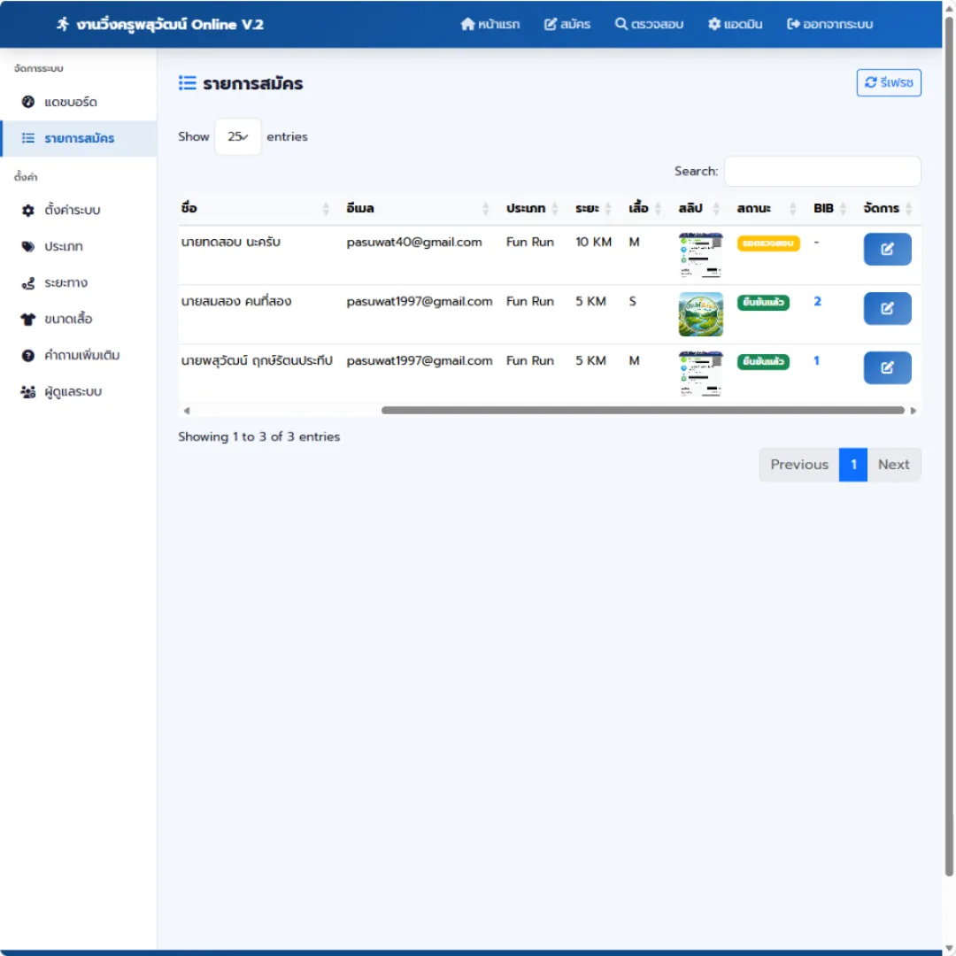Select page 1 in pagination
Image resolution: width=956 pixels, height=956 pixels.
853,465
